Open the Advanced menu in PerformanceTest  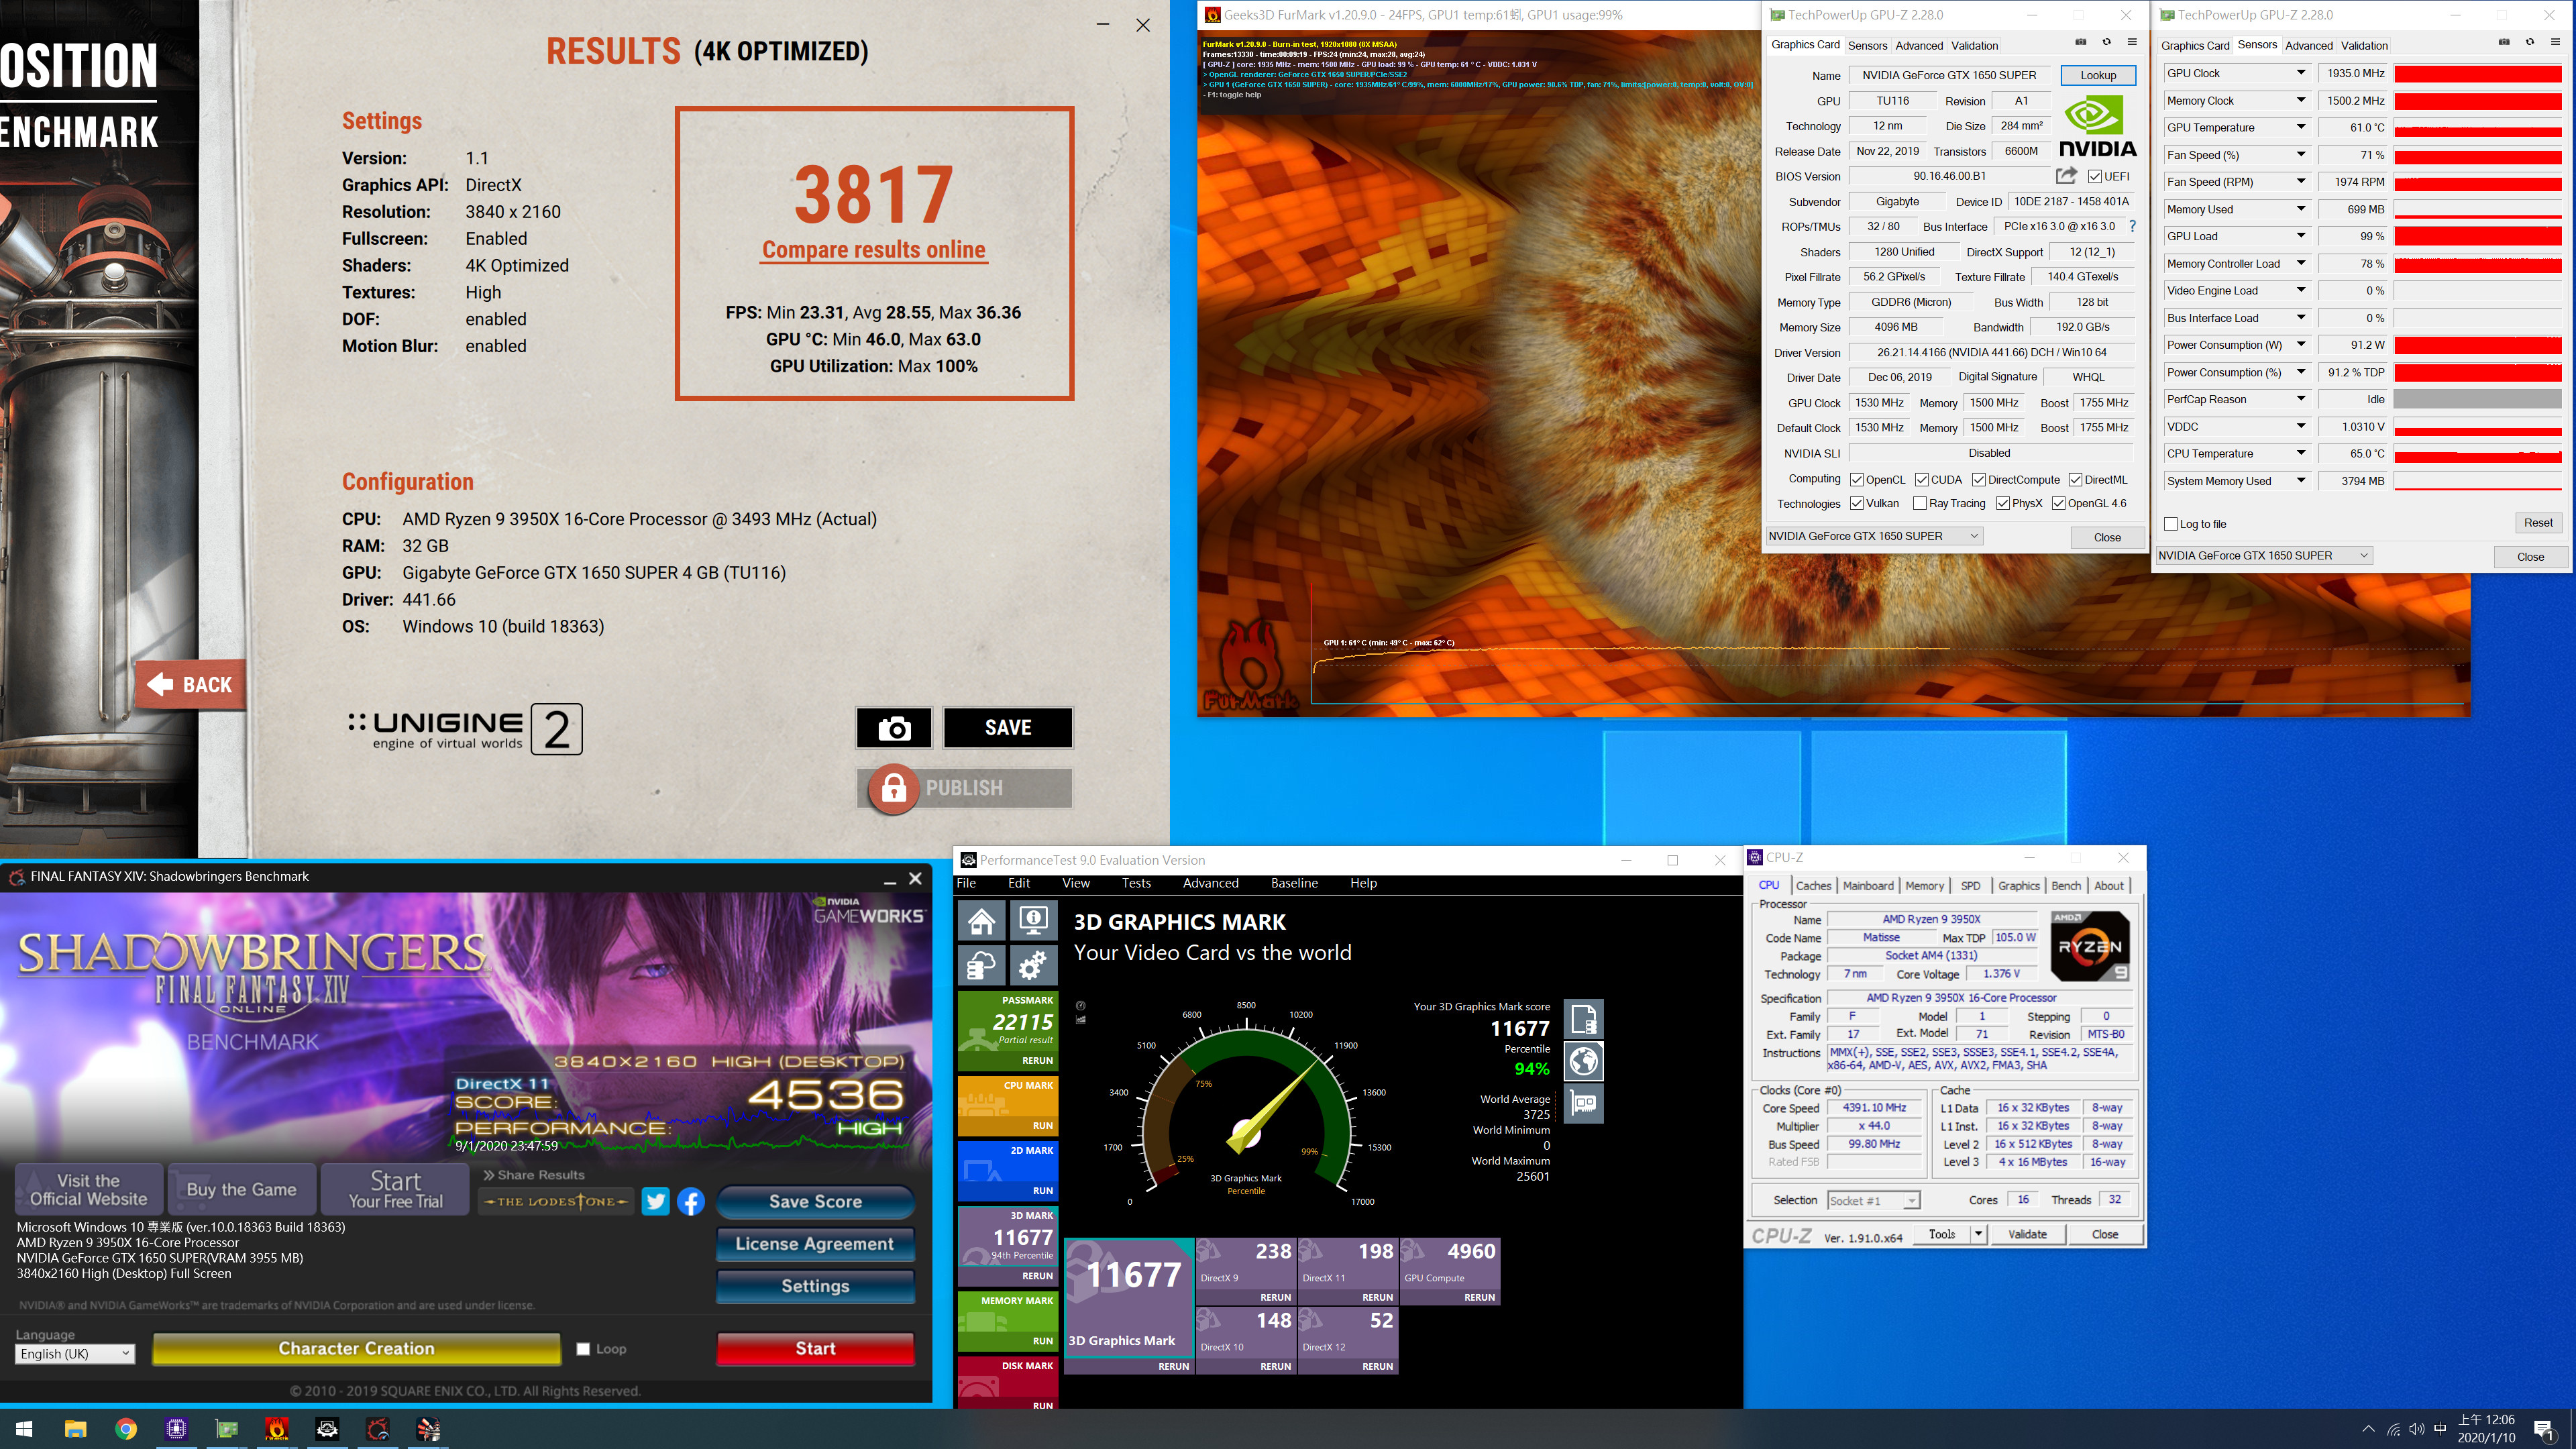[1210, 883]
